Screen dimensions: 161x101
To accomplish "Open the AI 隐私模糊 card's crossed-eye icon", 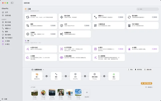I will click(61, 58).
